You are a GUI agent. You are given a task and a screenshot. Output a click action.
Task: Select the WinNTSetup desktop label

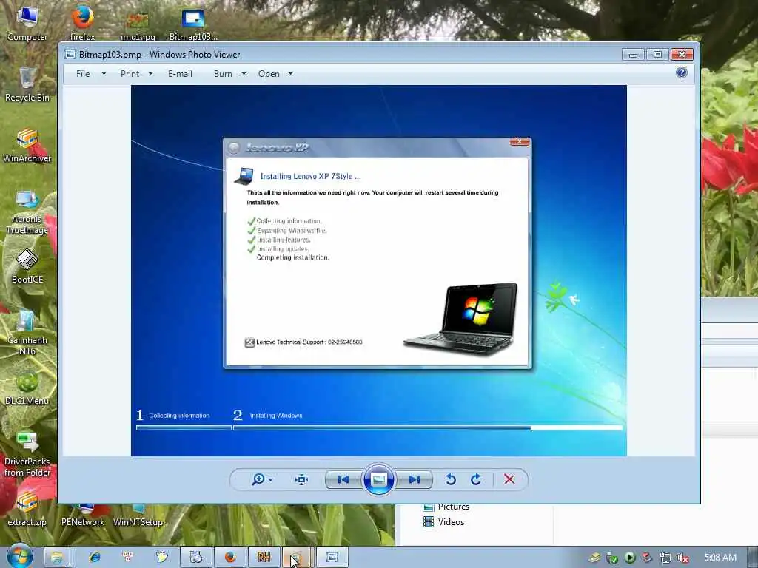pos(138,522)
